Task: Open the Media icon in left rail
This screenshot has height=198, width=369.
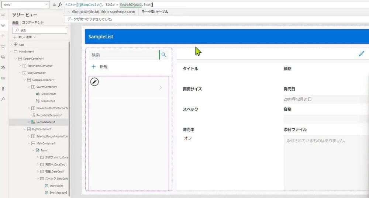Action: point(3,57)
